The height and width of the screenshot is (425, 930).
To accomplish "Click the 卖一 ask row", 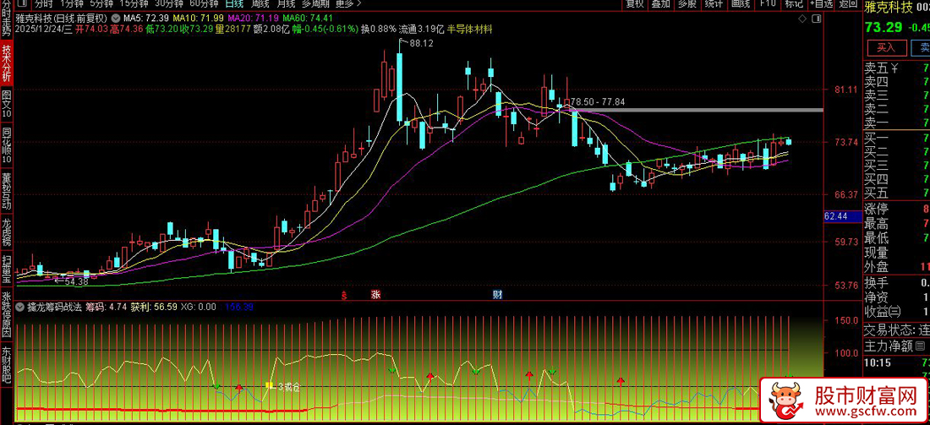I will coord(897,123).
